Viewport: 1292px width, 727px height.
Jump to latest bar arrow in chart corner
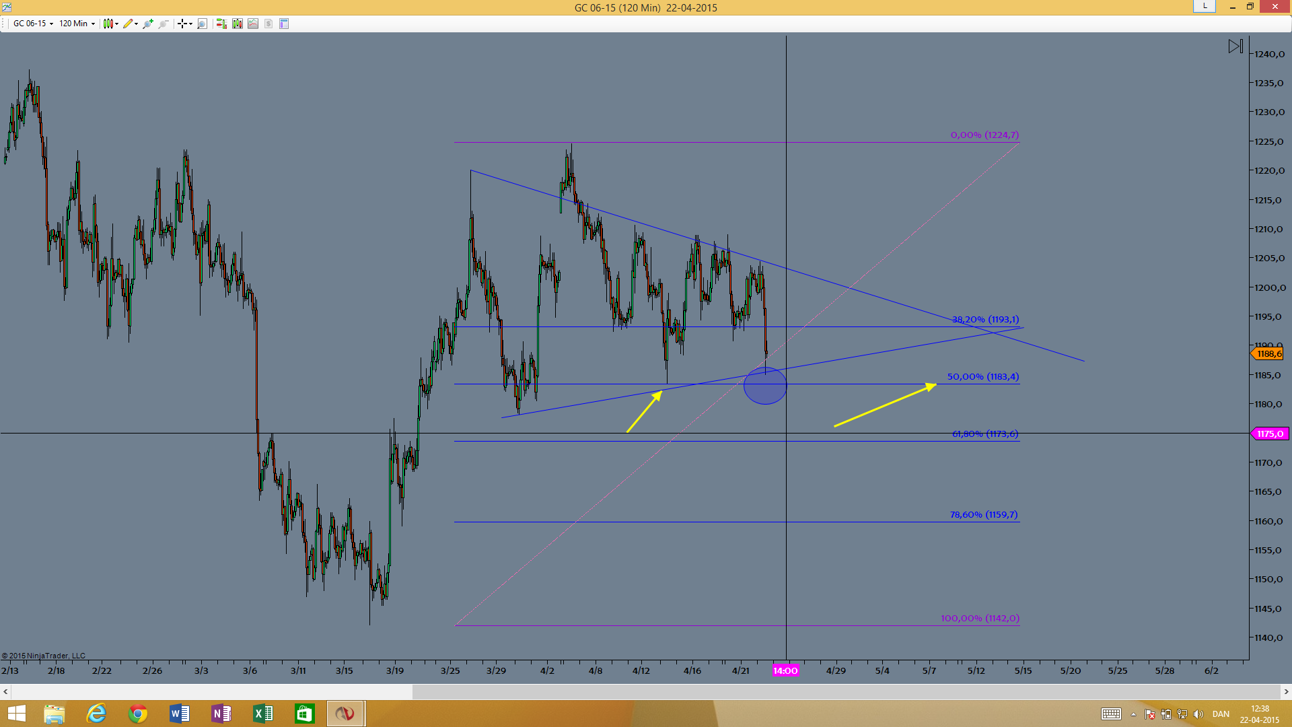point(1235,46)
